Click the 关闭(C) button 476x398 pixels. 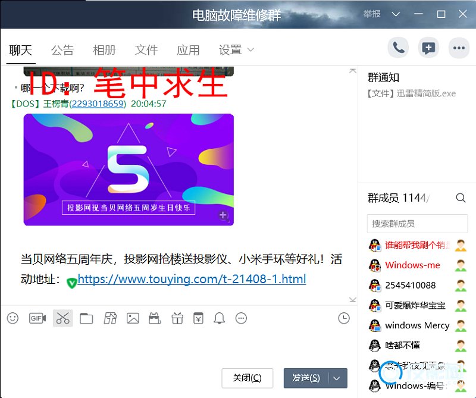[248, 378]
